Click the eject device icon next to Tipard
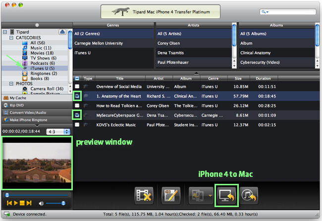This screenshot has height=221, width=322. (x=62, y=32)
